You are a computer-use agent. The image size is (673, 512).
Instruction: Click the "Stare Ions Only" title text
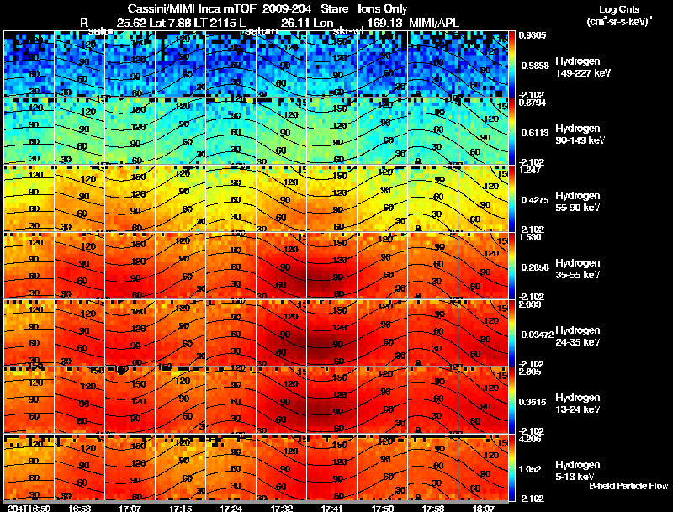(x=364, y=9)
